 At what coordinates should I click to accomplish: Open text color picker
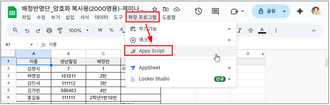click(x=262, y=31)
